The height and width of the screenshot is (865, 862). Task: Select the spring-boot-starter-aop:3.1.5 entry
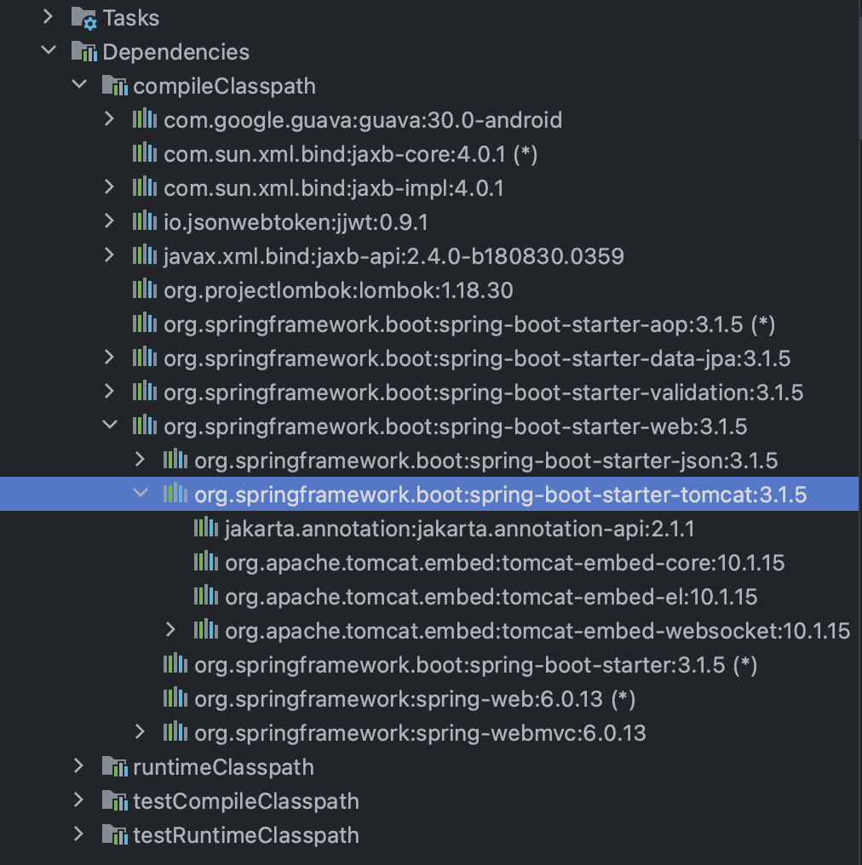(x=469, y=324)
